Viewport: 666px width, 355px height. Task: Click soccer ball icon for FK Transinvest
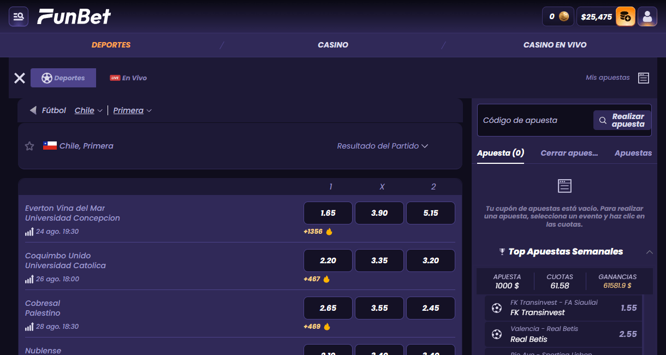click(x=496, y=308)
